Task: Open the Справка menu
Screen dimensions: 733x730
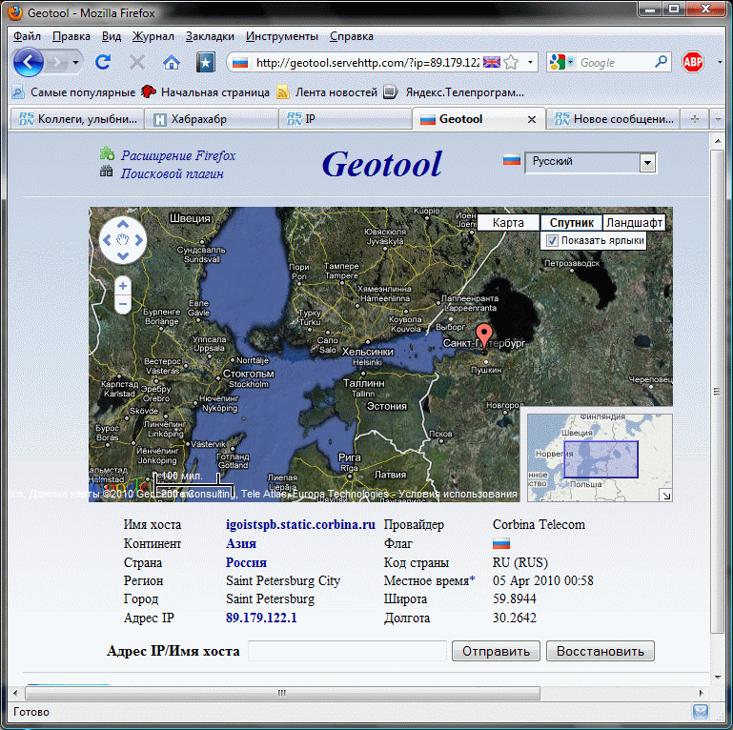Action: (x=351, y=36)
